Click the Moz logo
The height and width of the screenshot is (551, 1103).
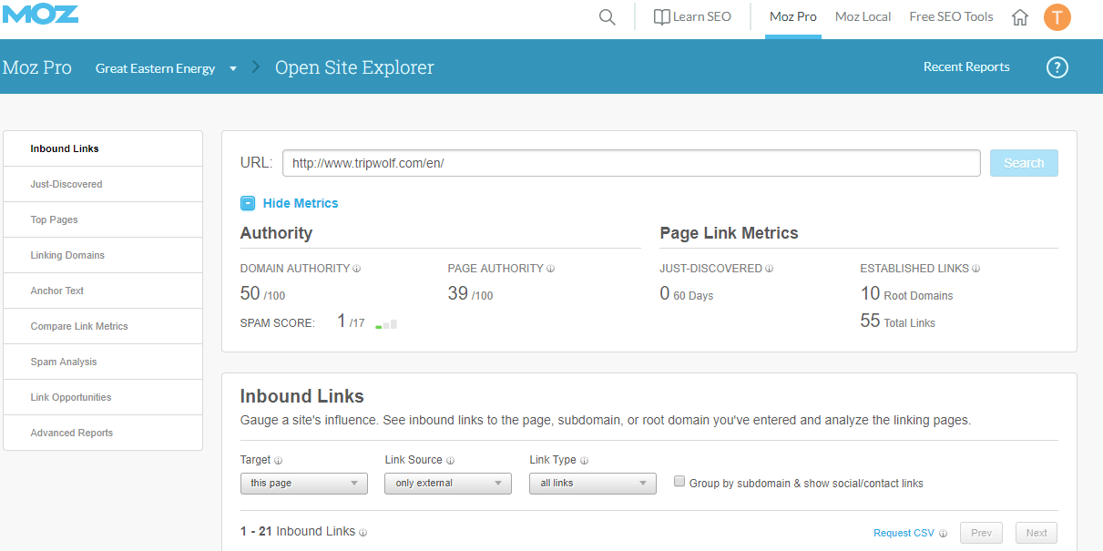point(39,13)
